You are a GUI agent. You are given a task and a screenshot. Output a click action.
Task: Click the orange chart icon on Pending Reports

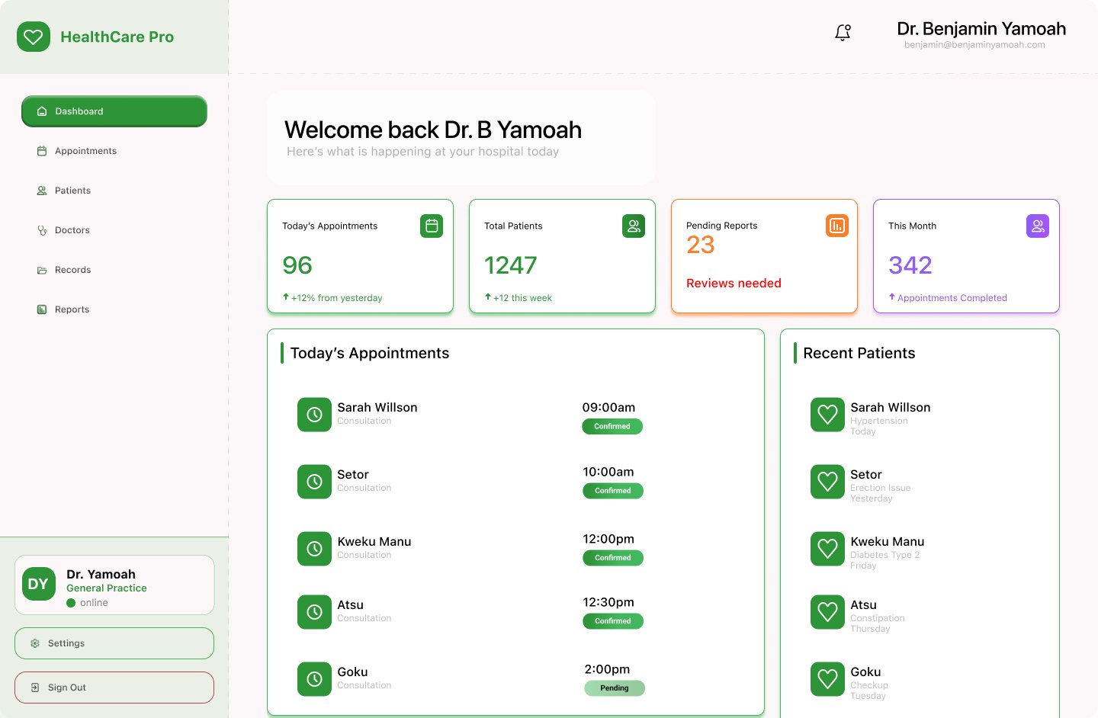coord(837,226)
